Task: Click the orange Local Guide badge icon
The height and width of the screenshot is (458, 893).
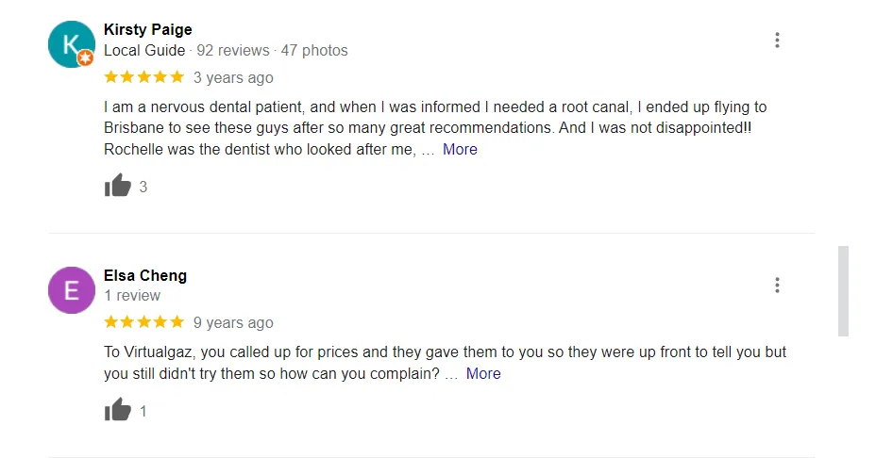Action: pos(86,58)
